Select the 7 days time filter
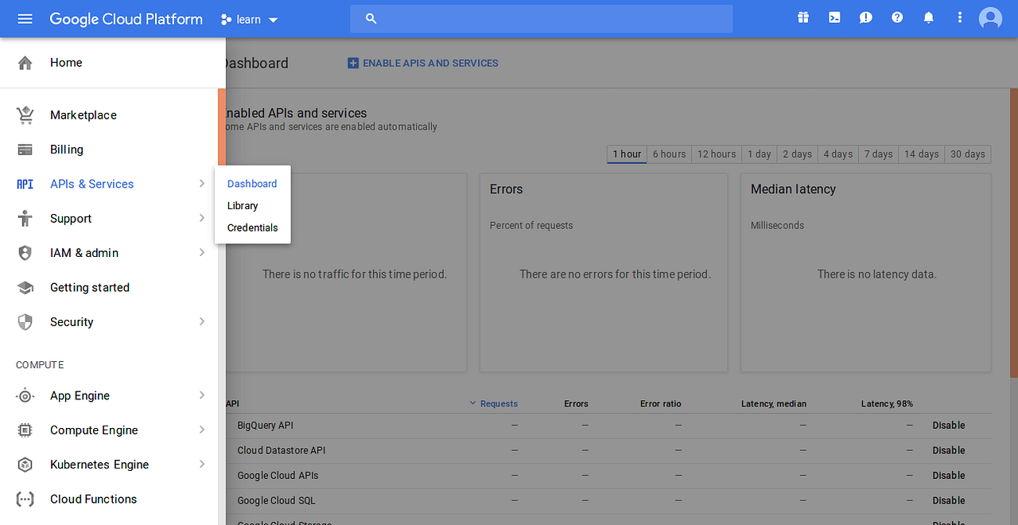 coord(878,154)
